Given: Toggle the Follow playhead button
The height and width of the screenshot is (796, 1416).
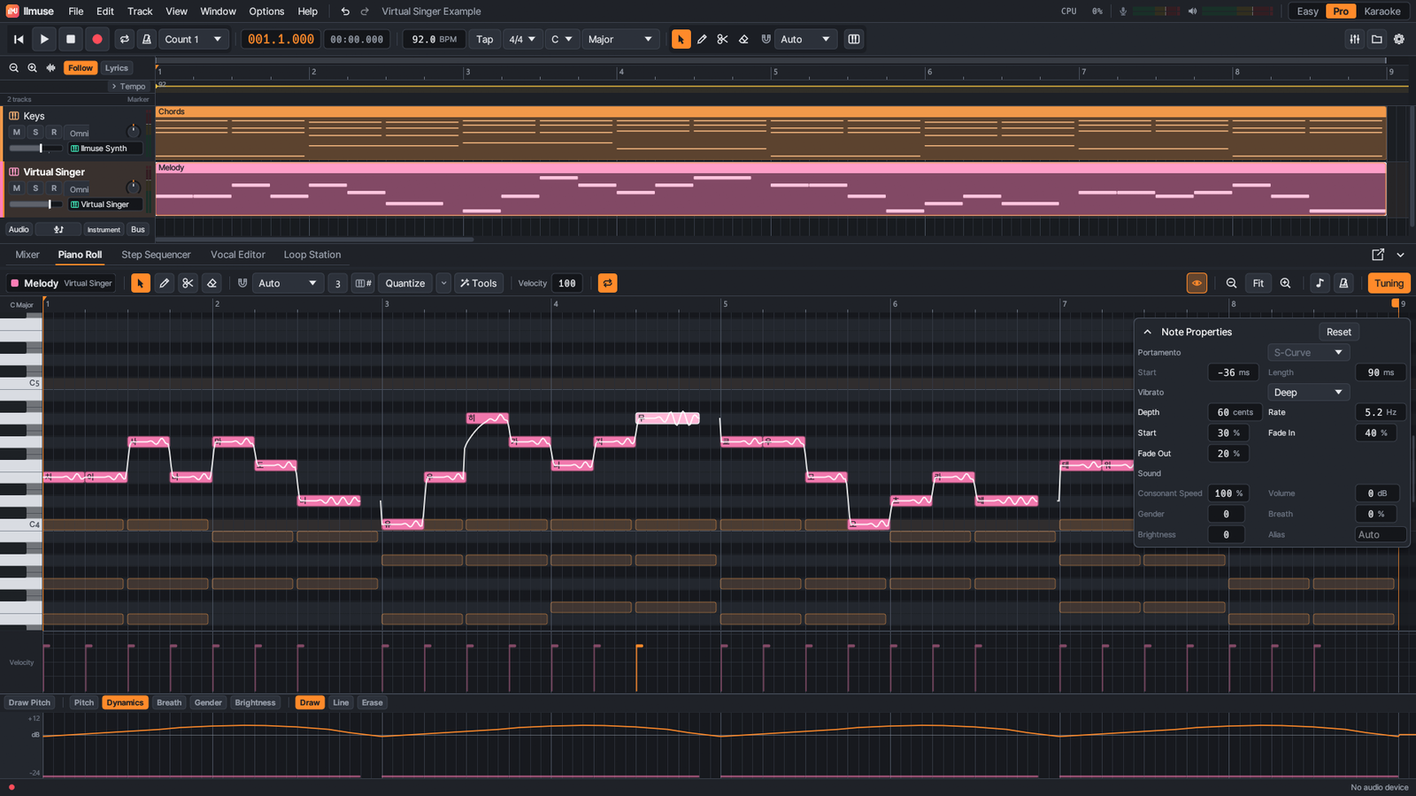Looking at the screenshot, I should (81, 68).
